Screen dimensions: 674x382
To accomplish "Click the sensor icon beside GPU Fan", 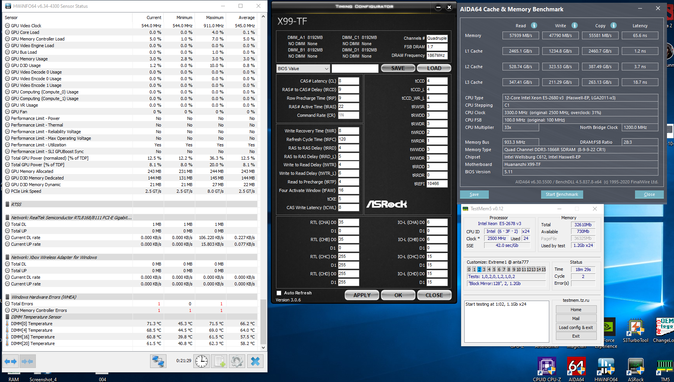I will coord(7,112).
